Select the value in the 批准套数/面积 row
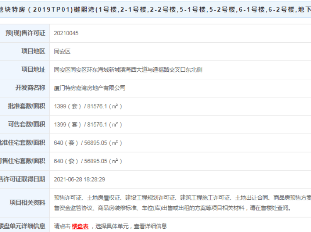 (88, 106)
